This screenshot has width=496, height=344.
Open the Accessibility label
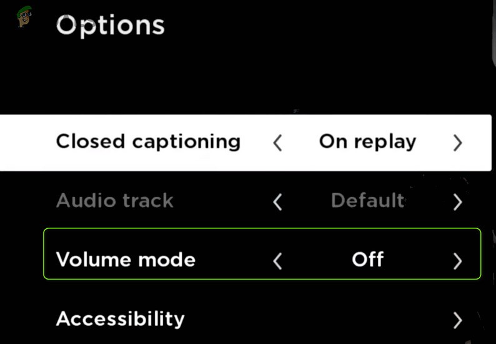[x=121, y=319]
